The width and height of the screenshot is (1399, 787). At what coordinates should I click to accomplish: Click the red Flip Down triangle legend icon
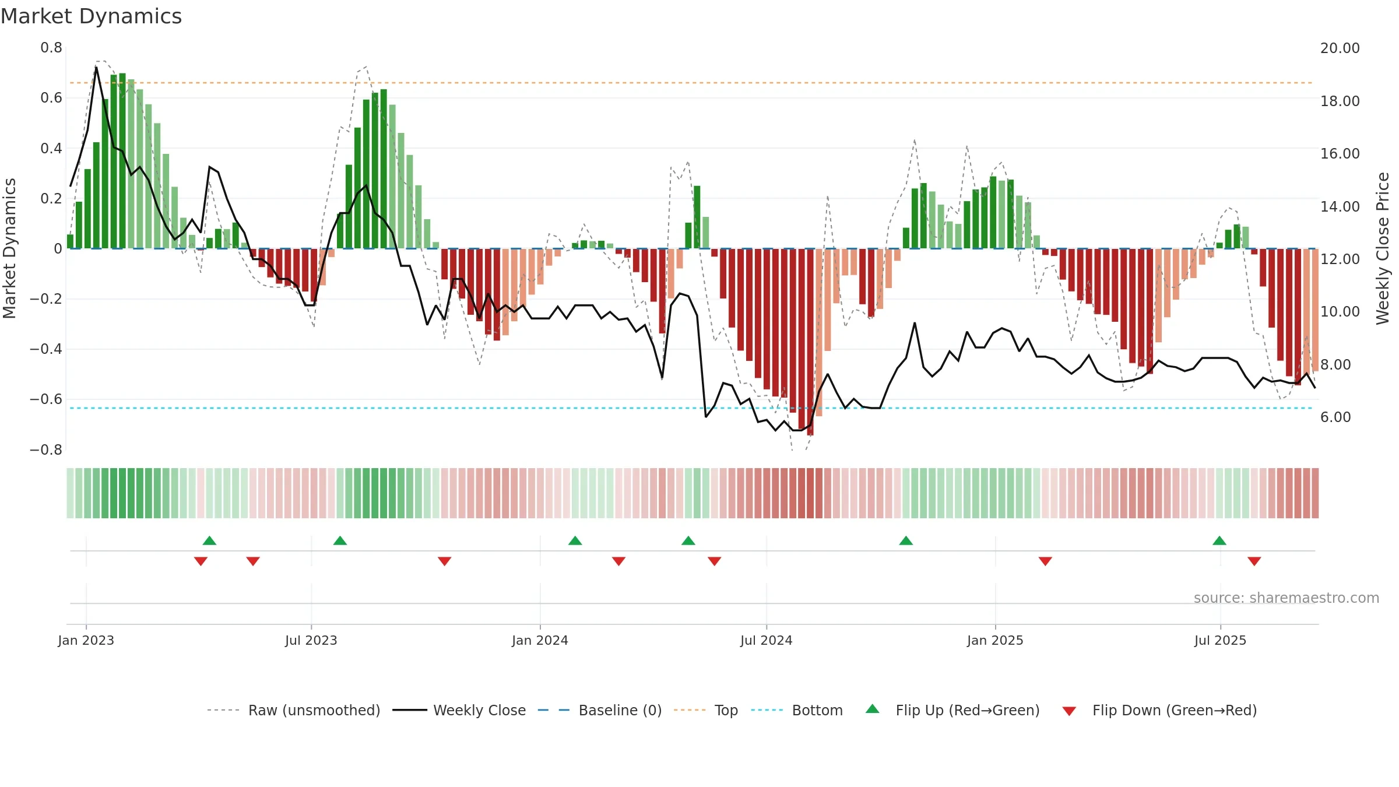[x=1069, y=711]
